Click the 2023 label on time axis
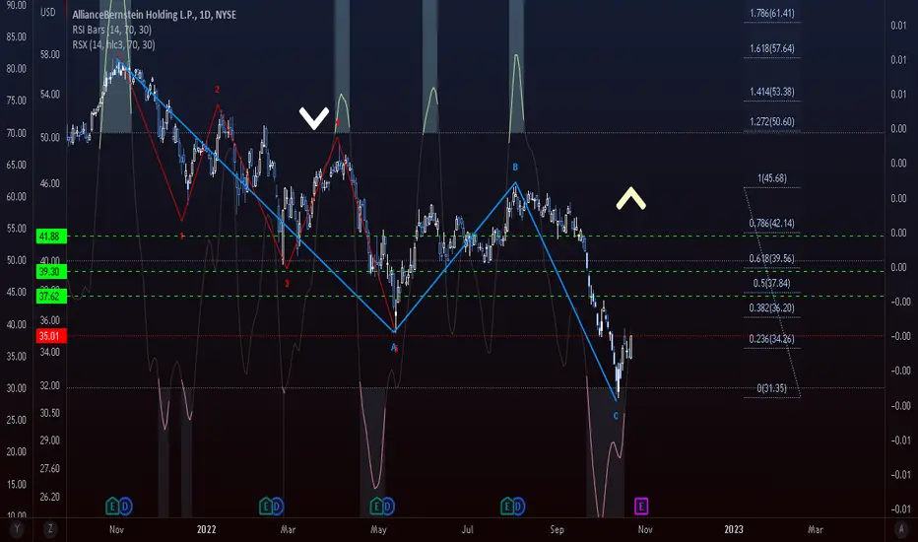The width and height of the screenshot is (918, 542). click(734, 529)
